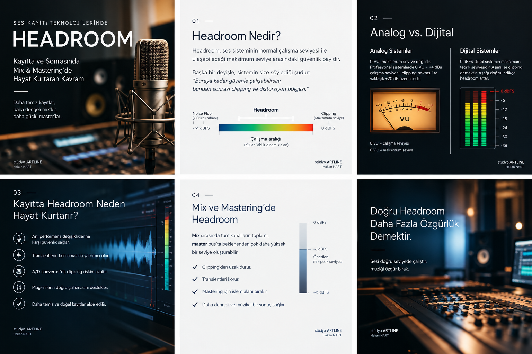Click the analog VU meter graphic
The image size is (532, 354).
[405, 111]
